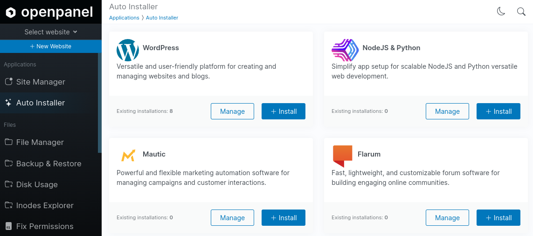
Task: Click the Files sidebar section label
Action: 10,125
